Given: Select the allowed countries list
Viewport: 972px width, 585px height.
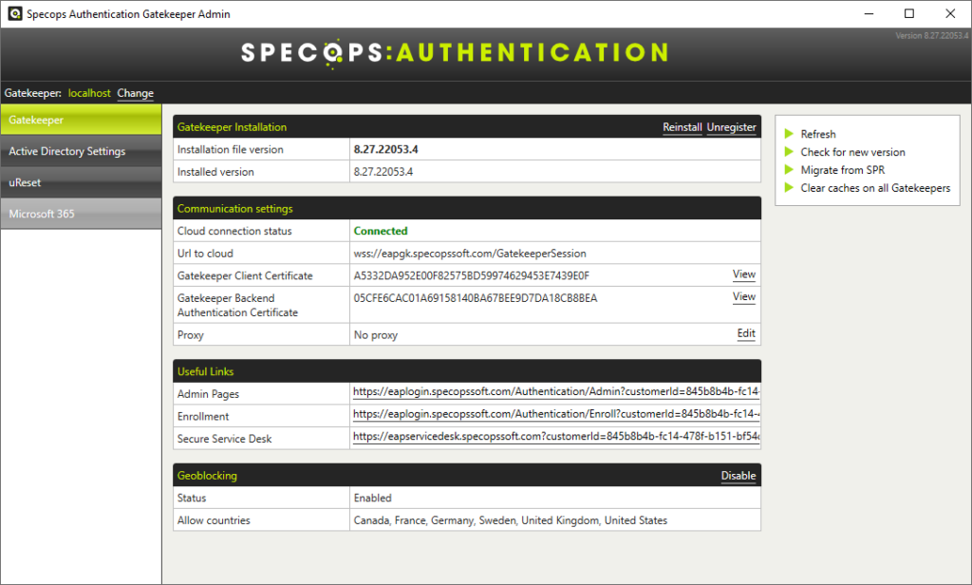Looking at the screenshot, I should tap(511, 520).
